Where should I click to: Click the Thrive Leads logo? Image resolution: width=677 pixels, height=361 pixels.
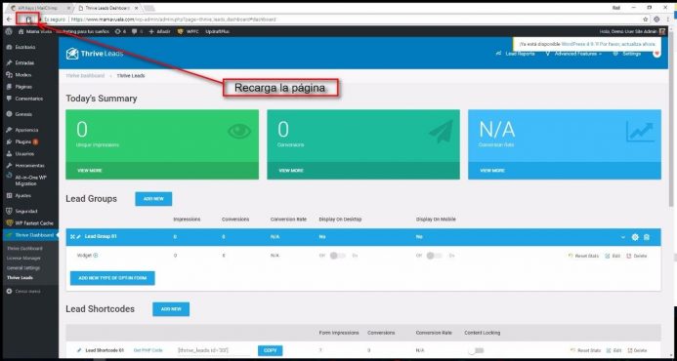(x=95, y=54)
